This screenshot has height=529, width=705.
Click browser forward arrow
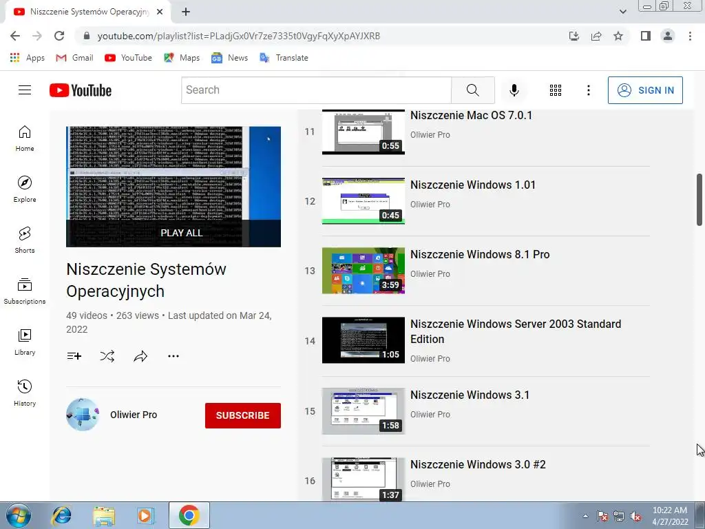pyautogui.click(x=37, y=36)
